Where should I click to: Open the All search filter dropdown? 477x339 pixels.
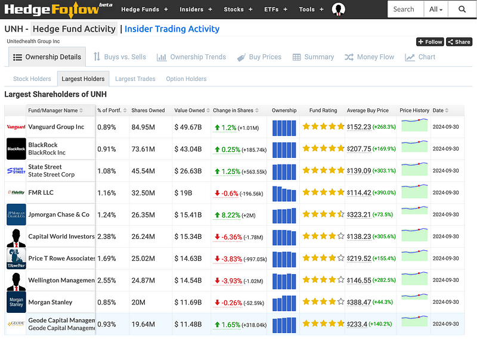(x=436, y=10)
